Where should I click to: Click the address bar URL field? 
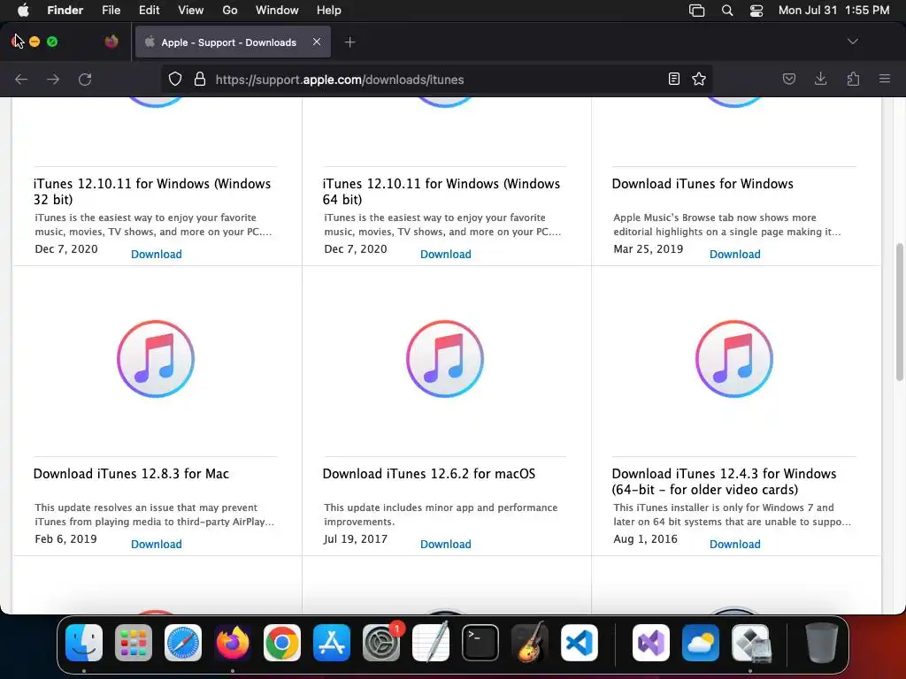click(436, 79)
